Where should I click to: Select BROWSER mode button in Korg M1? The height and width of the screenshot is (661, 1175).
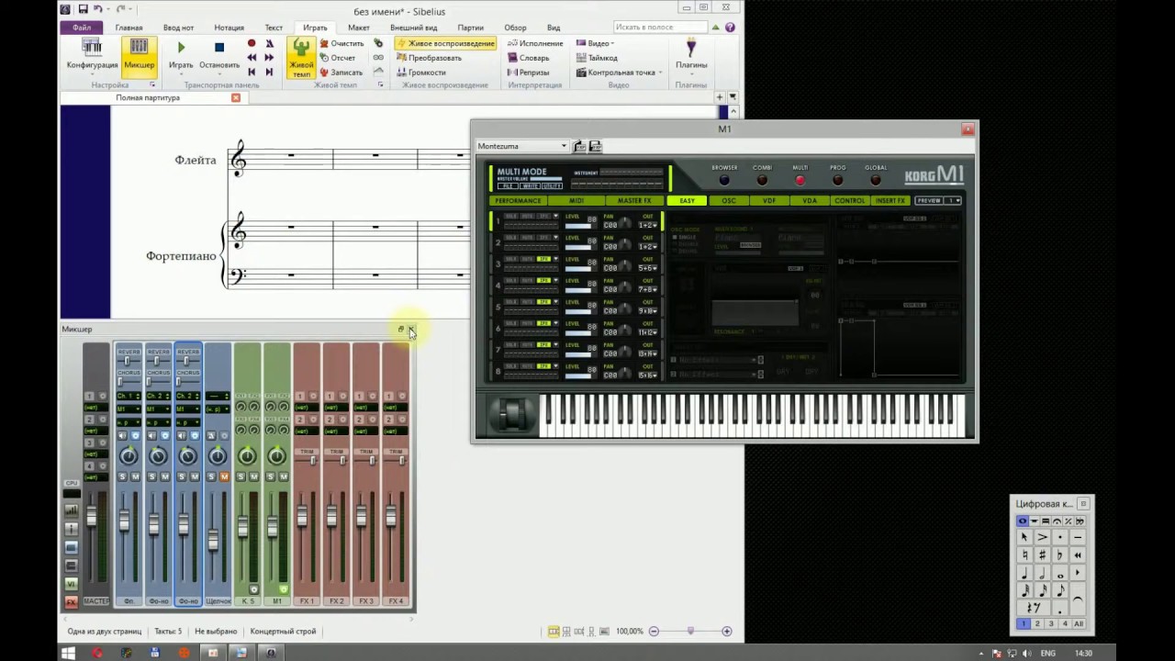(724, 180)
